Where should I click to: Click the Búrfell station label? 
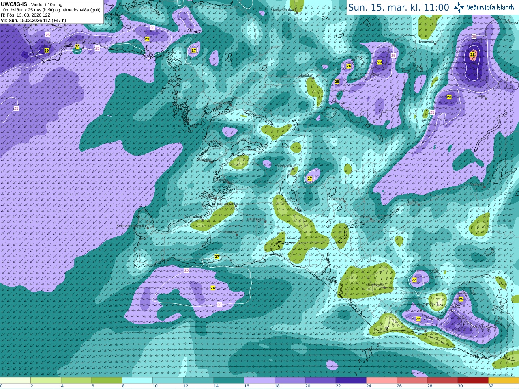click(x=413, y=202)
